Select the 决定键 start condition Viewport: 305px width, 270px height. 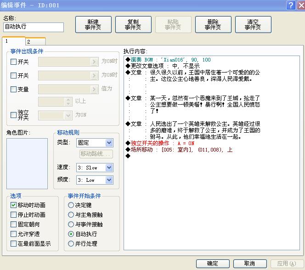(x=71, y=205)
